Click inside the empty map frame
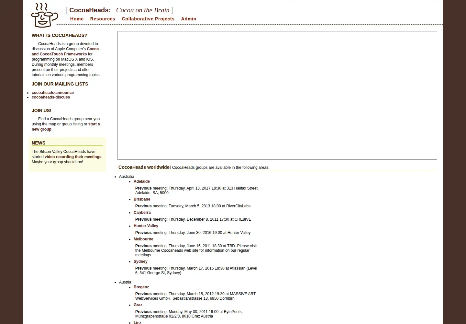The width and height of the screenshot is (466, 324). pos(277,95)
